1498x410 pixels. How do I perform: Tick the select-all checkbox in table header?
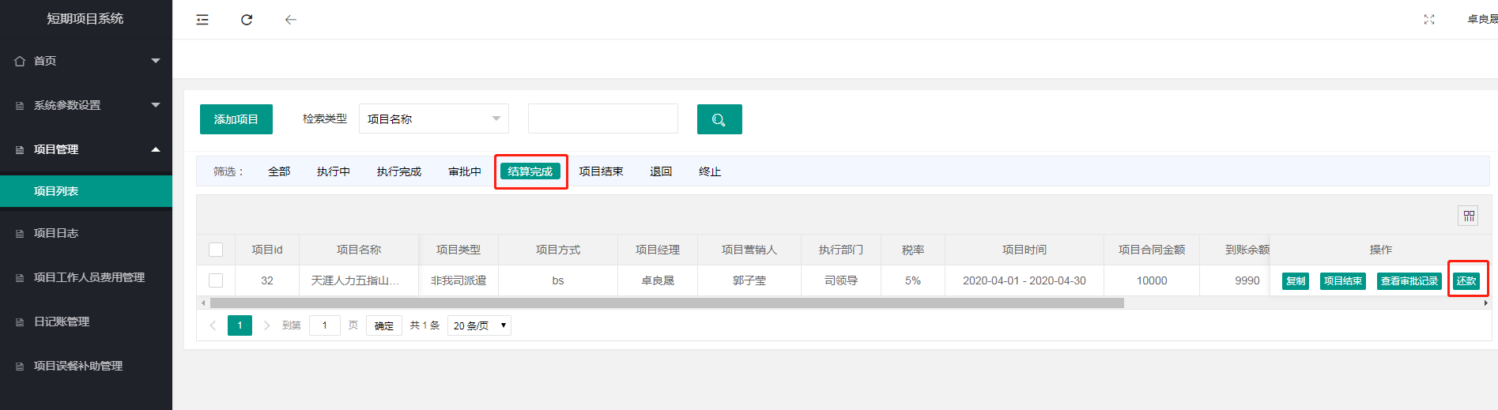pos(216,250)
